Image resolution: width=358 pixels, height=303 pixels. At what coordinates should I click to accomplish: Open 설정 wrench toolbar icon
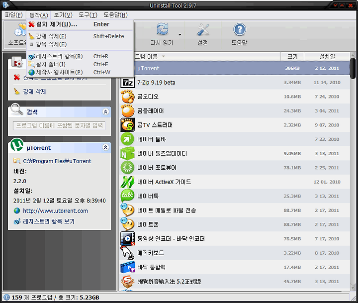203,30
